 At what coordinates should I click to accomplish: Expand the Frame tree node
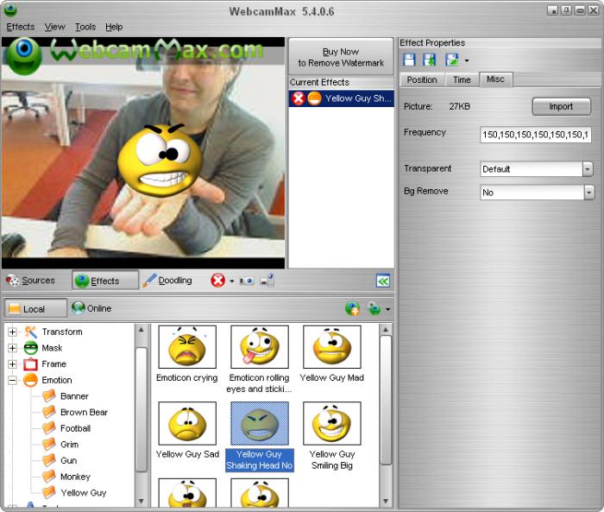pyautogui.click(x=12, y=364)
